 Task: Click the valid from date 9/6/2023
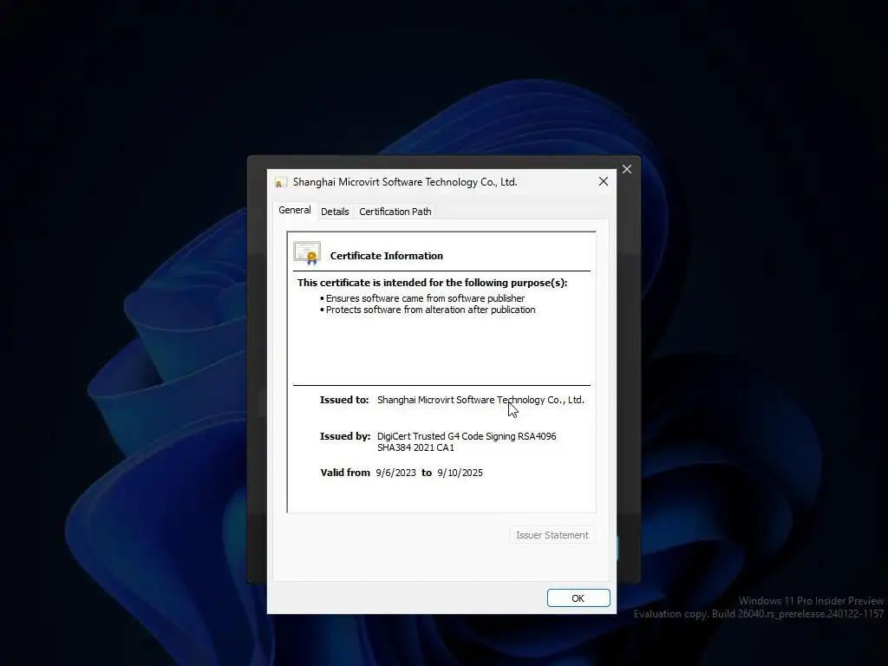point(395,473)
